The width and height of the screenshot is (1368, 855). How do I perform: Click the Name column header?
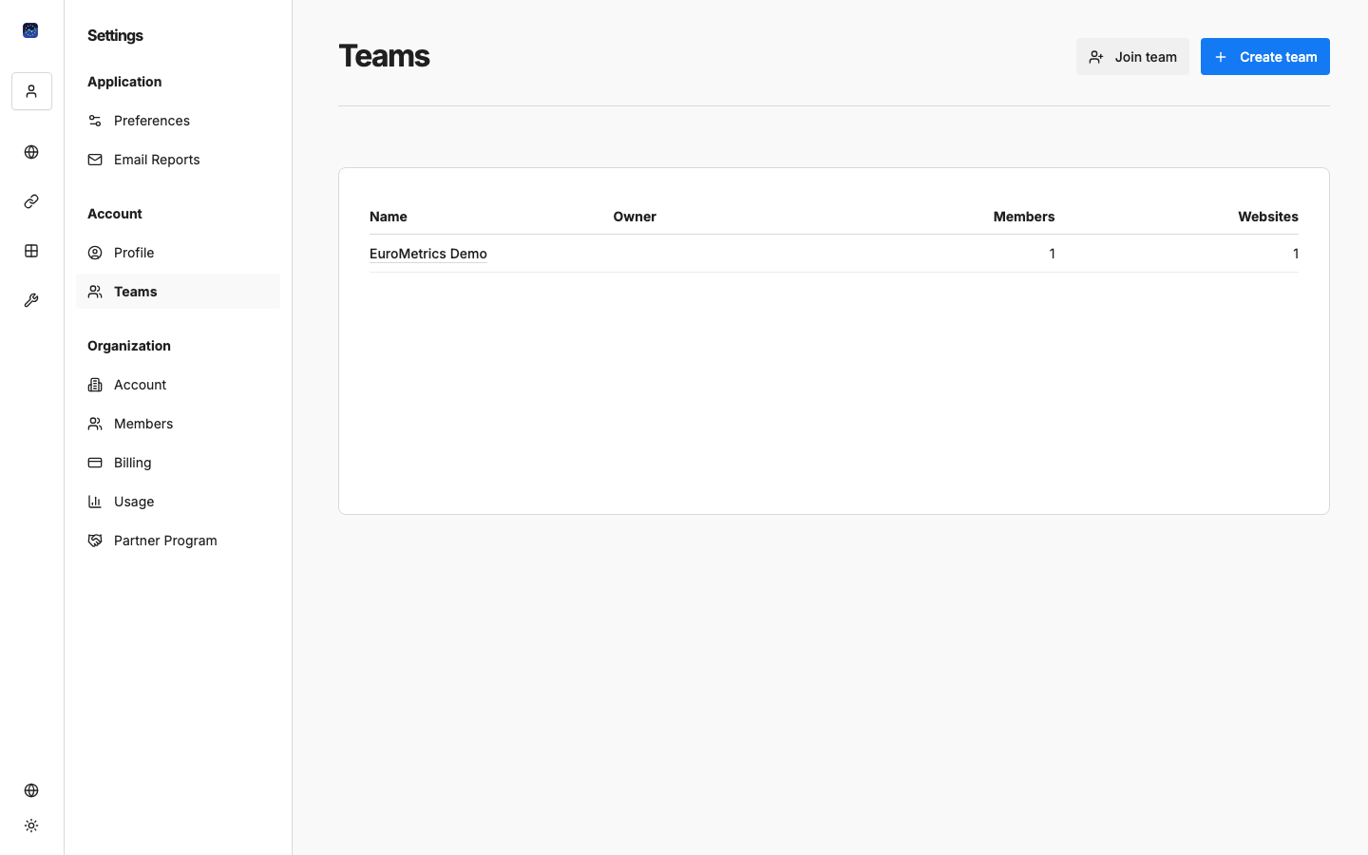[x=389, y=217]
